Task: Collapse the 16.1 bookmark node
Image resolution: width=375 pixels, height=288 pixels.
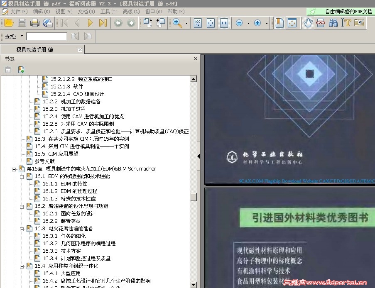Action: 22,177
